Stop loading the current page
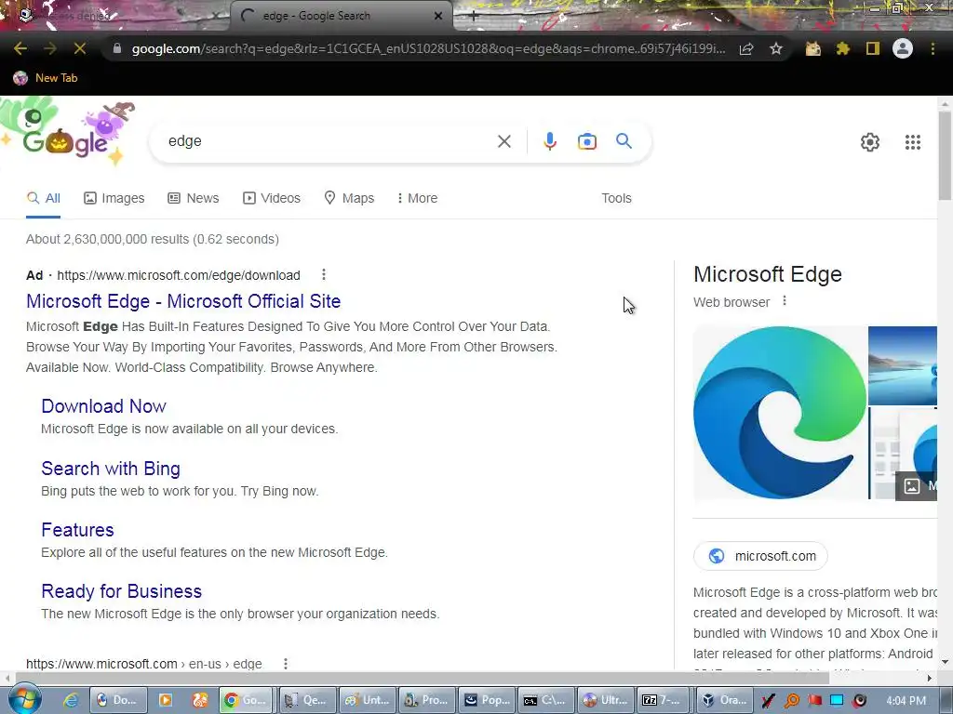The width and height of the screenshot is (953, 714). (80, 48)
